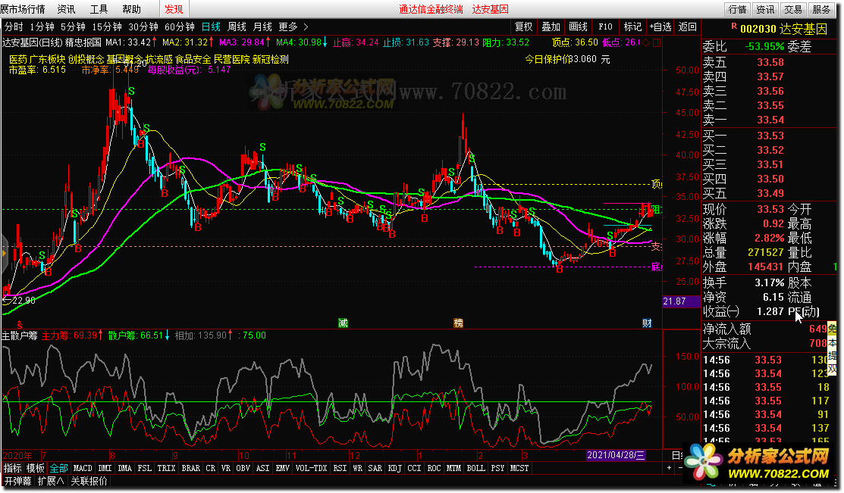
Task: Choose the MACD indicator
Action: [x=83, y=468]
